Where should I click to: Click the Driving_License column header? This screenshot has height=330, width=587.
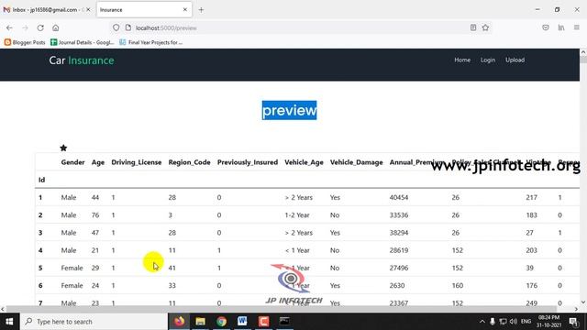click(x=137, y=162)
